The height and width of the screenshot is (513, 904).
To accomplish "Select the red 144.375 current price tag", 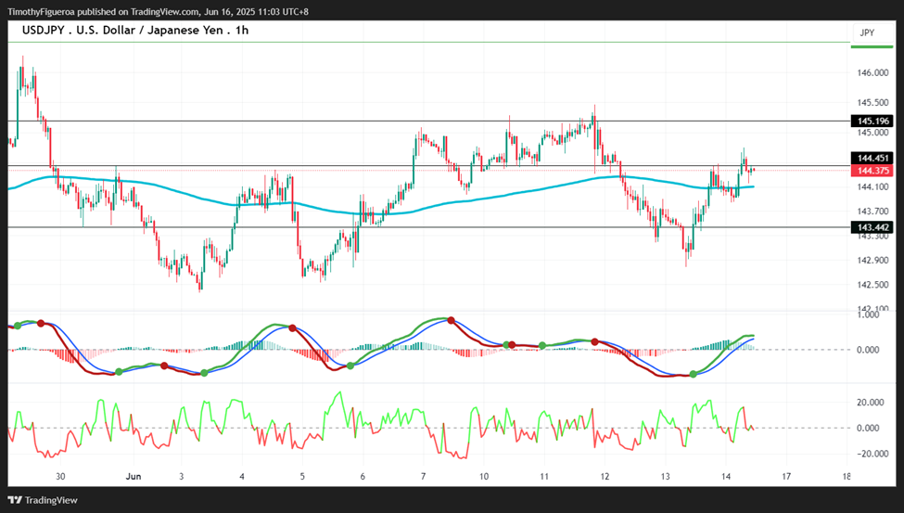I will point(872,171).
